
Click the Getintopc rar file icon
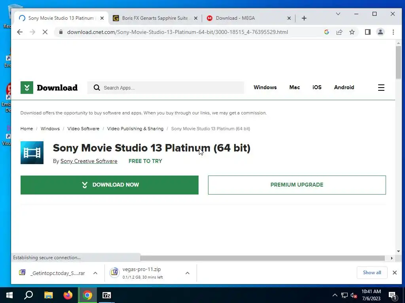(22, 273)
